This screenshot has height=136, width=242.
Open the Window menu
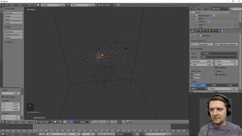point(25,5)
